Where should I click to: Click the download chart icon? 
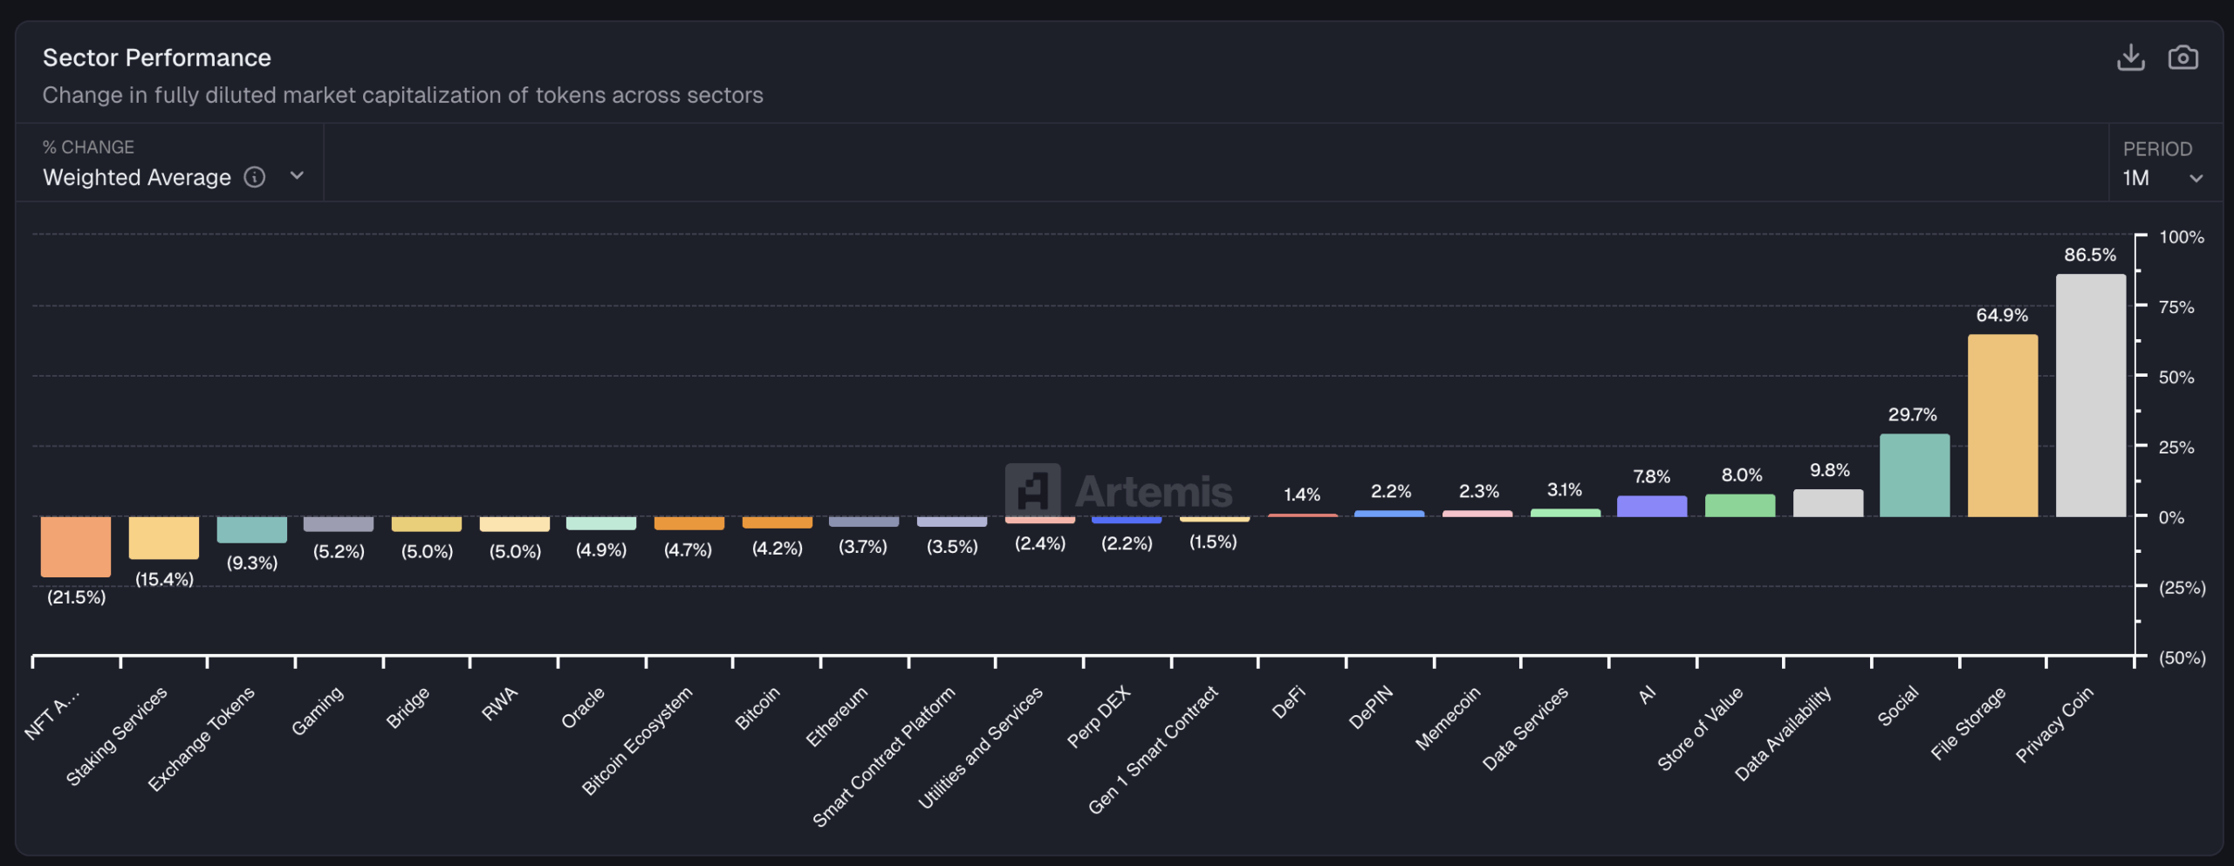pyautogui.click(x=2130, y=58)
